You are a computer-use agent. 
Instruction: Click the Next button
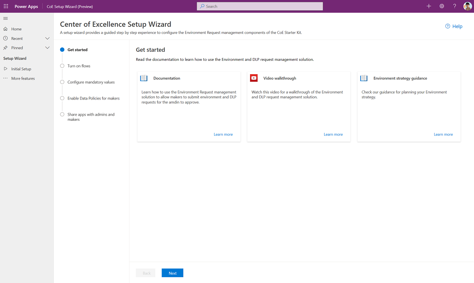coord(173,273)
